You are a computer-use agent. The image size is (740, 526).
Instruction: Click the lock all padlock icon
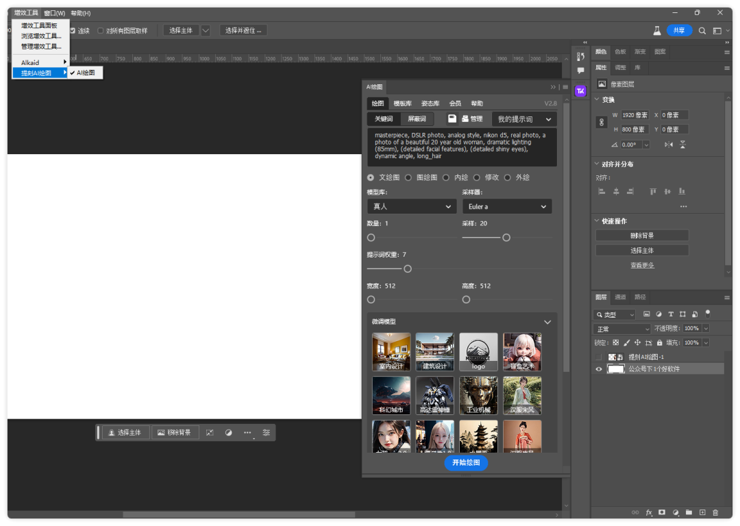point(659,342)
